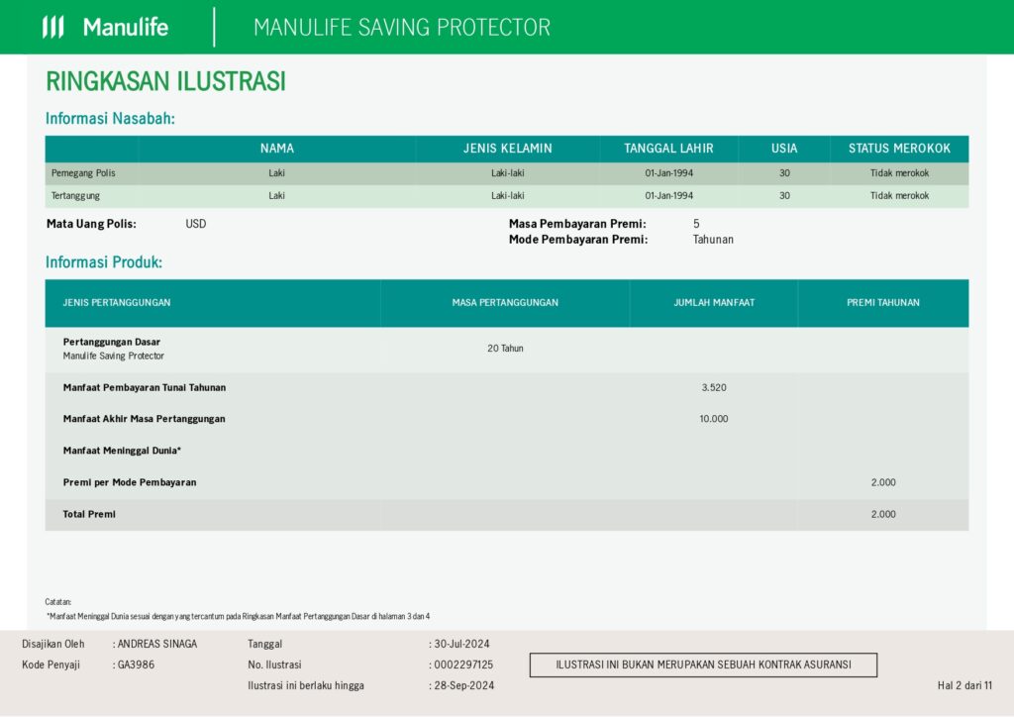Click the STATUS MEROKOK column header
The image size is (1014, 717).
(899, 149)
